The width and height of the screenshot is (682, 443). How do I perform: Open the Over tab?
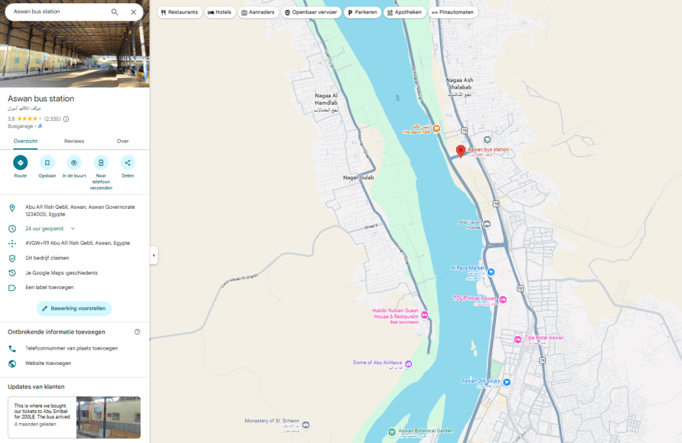point(123,141)
